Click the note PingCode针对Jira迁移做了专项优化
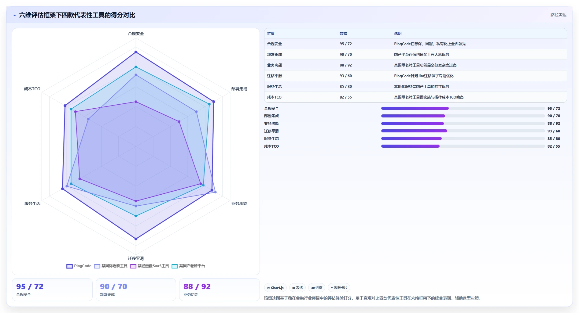The image size is (579, 313). click(424, 76)
